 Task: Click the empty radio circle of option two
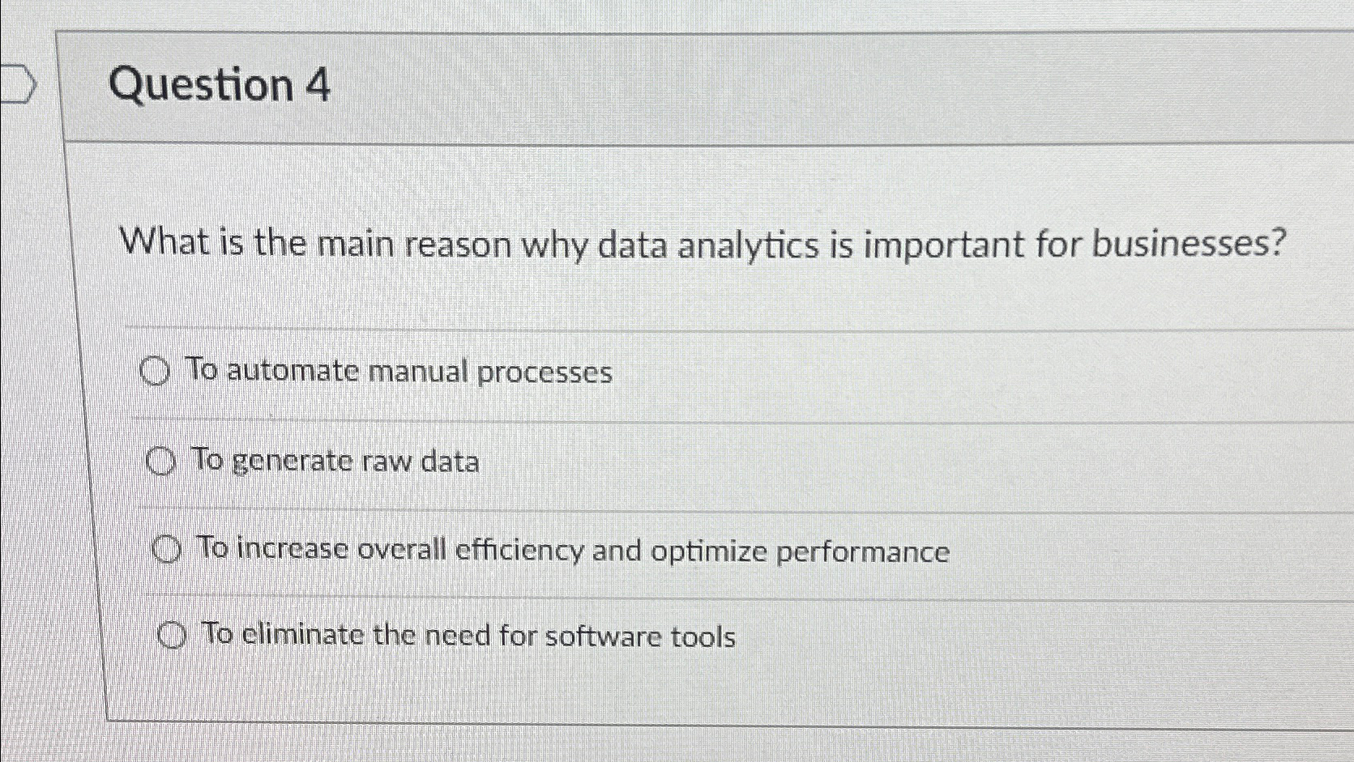[162, 462]
